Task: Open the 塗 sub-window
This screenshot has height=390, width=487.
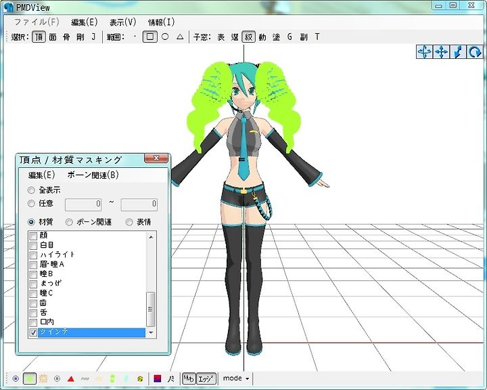Action: [276, 37]
